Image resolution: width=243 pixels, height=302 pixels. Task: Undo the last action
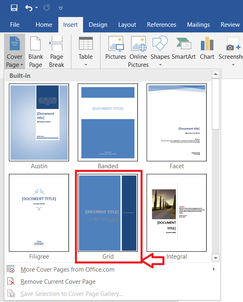pyautogui.click(x=29, y=8)
